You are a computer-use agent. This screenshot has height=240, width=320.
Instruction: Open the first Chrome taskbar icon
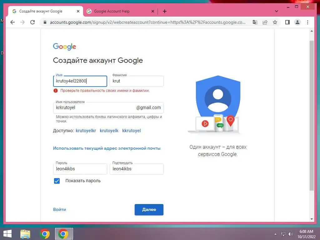click(44, 234)
